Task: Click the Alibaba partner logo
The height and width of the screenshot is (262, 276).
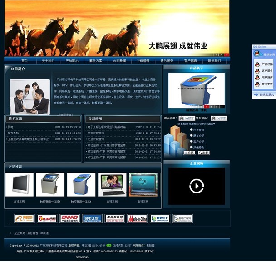Action: (24, 219)
